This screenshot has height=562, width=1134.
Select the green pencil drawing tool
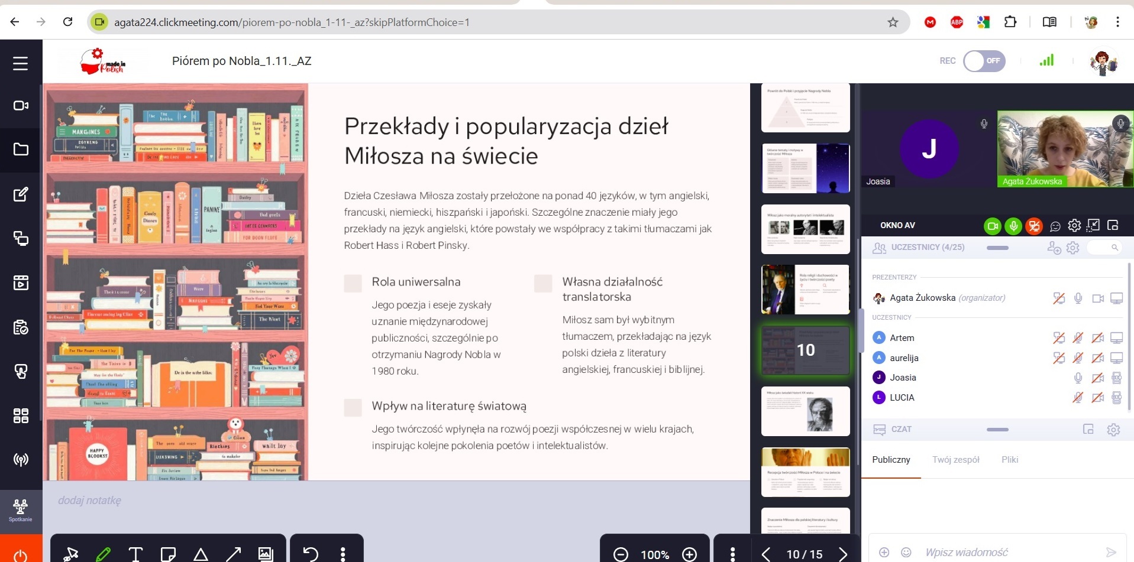tap(104, 554)
